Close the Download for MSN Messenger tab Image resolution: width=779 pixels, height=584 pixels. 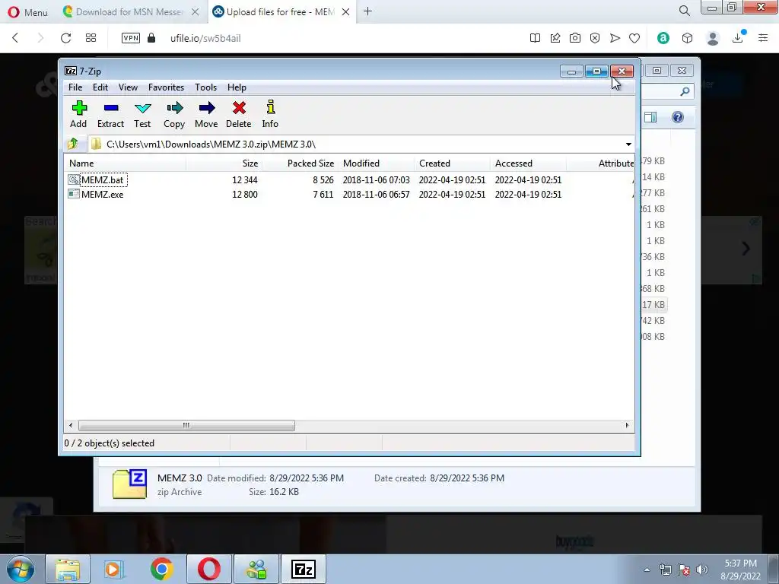(x=196, y=12)
